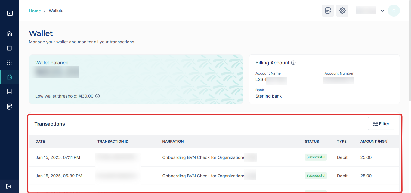Click the Account Number label
Screen dimensions: 411x193
(339, 73)
